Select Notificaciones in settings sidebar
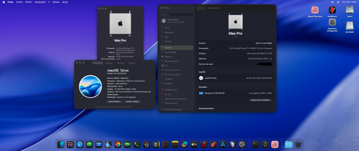Screen dimensions: 359x151 coord(177,90)
